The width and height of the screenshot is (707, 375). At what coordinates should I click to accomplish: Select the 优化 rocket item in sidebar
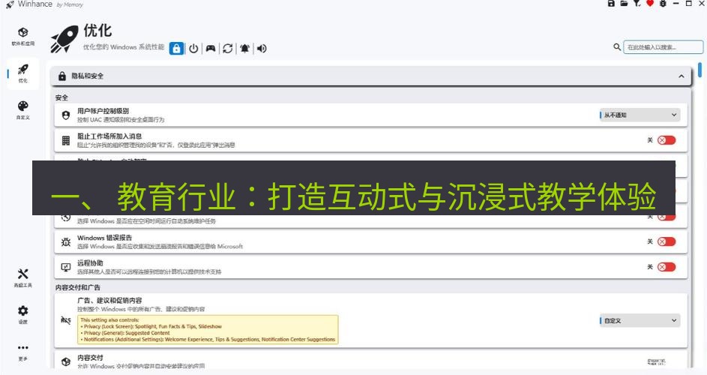pyautogui.click(x=23, y=73)
